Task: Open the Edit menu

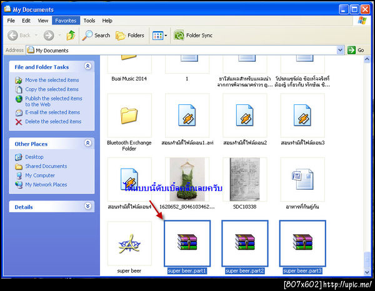Action: (x=26, y=21)
